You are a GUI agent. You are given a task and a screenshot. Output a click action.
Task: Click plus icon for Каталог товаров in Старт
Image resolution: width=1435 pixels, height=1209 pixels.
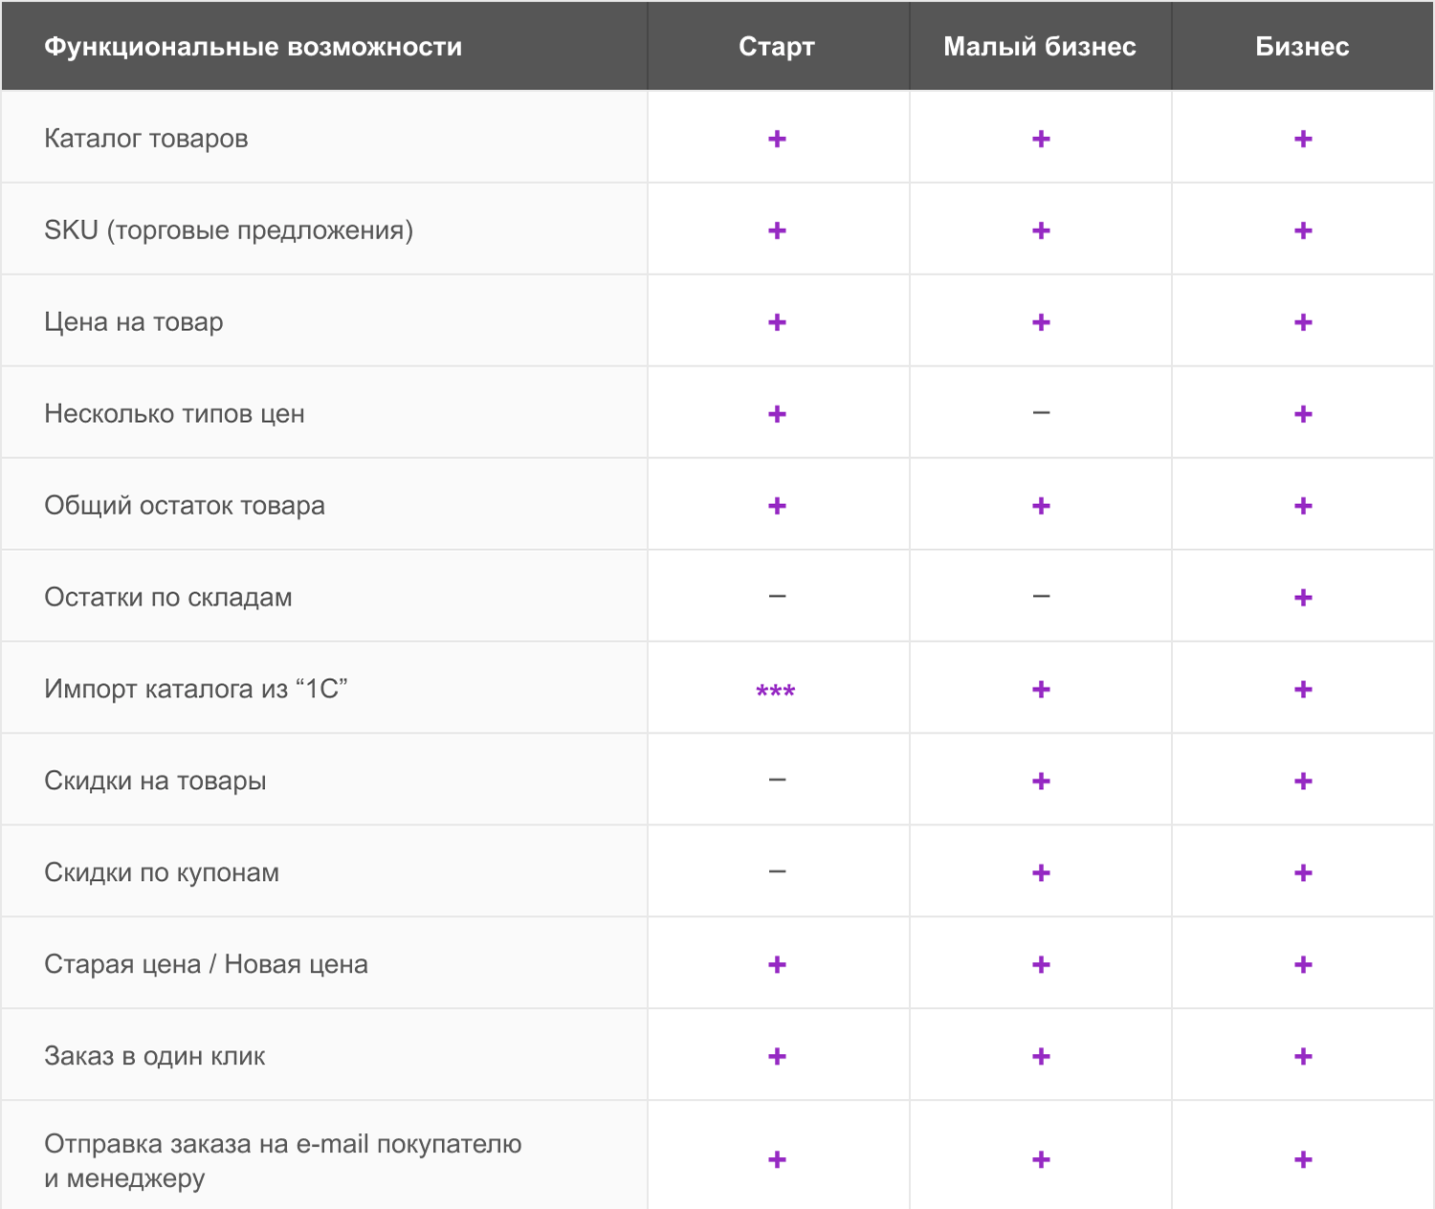pos(777,139)
